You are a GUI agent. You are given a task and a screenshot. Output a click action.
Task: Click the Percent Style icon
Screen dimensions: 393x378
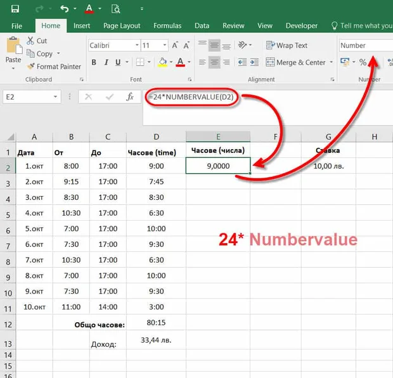click(363, 62)
